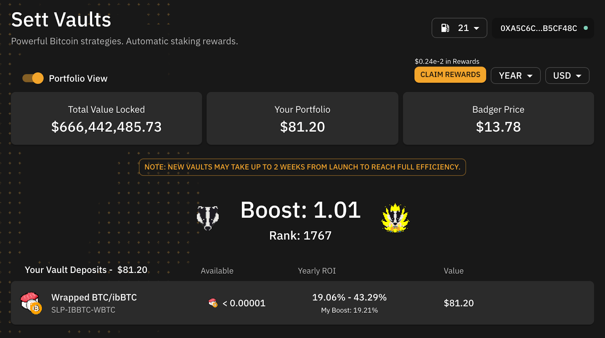Click the 19.06% - 43.29% ROI value
Screen dimensions: 605x338
[x=349, y=298]
